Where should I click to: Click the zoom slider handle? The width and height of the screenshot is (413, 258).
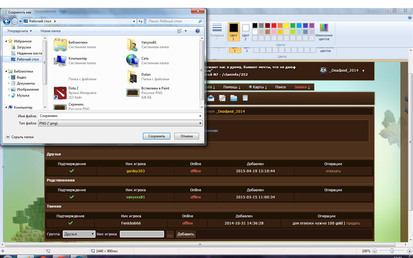392,251
